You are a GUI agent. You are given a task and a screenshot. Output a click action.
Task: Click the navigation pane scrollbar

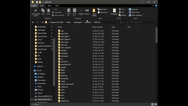tap(54, 62)
